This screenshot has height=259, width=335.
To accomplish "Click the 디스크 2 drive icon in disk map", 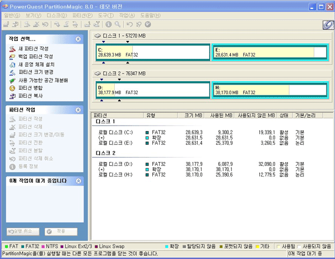I will [x=97, y=73].
